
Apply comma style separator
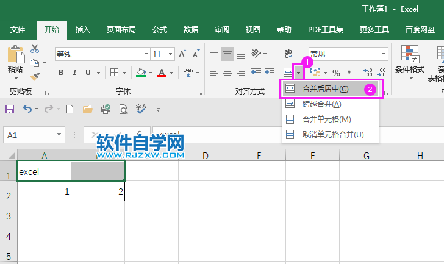(x=349, y=73)
